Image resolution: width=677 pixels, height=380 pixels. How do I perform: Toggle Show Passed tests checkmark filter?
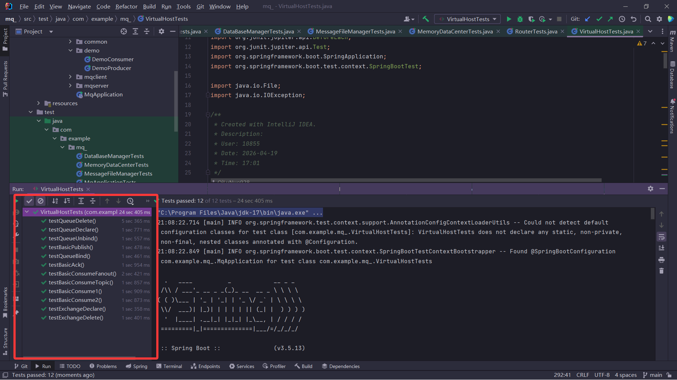point(29,201)
